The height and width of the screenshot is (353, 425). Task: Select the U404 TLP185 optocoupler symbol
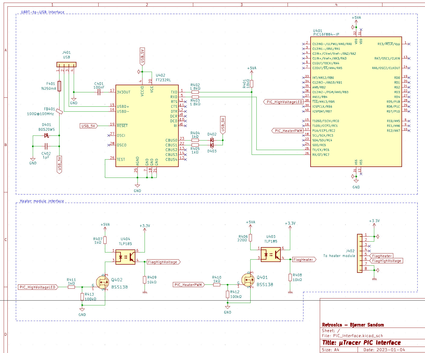pos(125,257)
